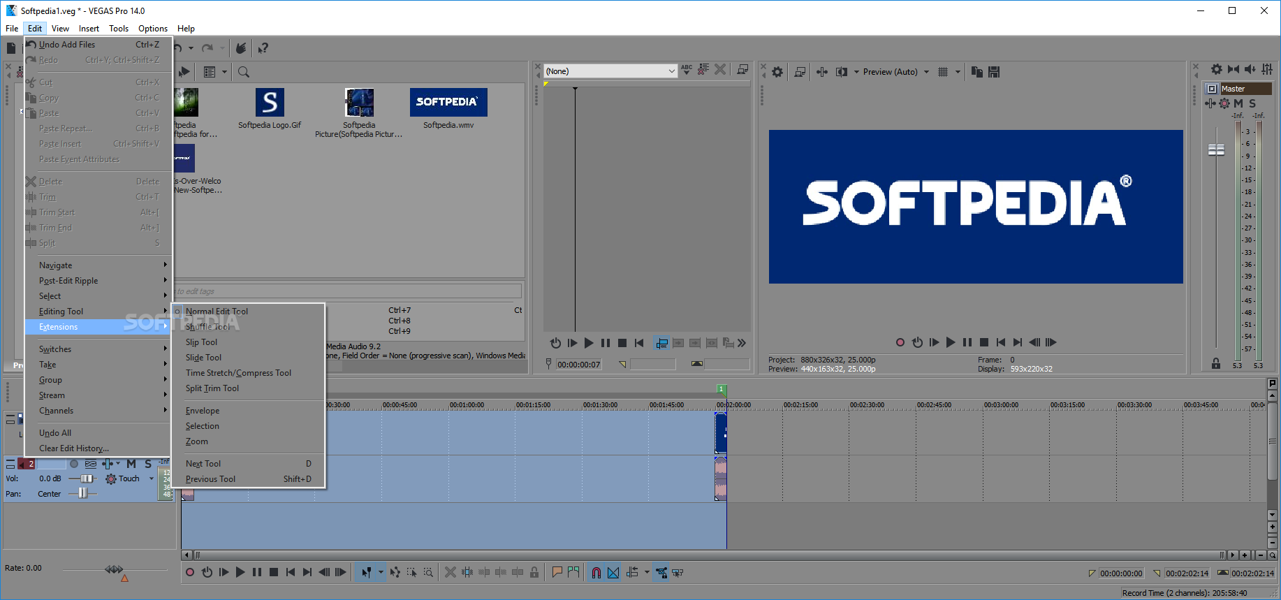Choose Undo Add Files in Edit menu
Viewport: 1281px width, 600px height.
(98, 44)
